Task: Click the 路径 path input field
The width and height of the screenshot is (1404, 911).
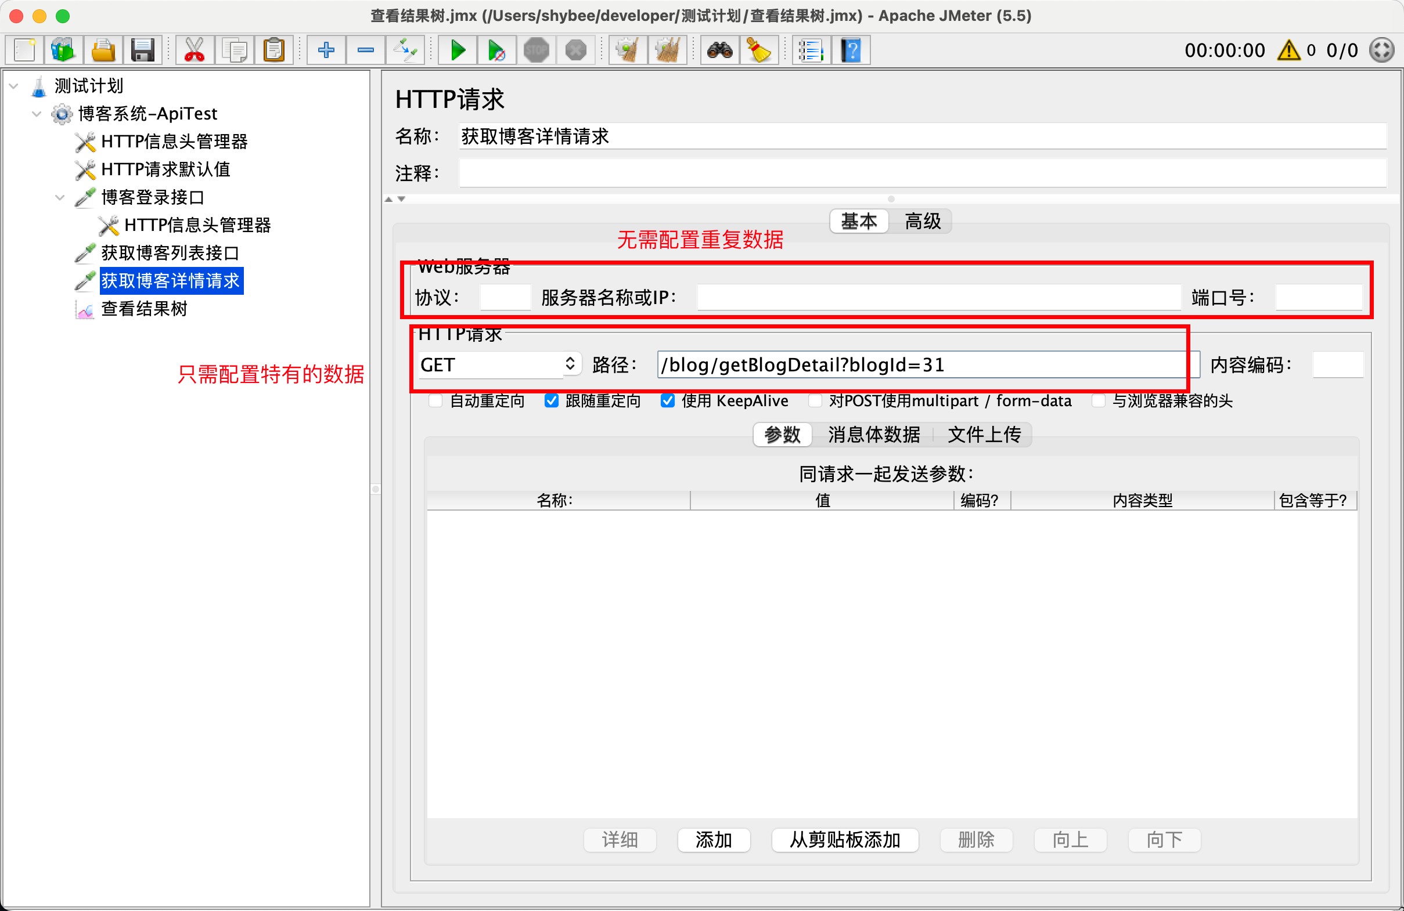Action: pos(928,364)
